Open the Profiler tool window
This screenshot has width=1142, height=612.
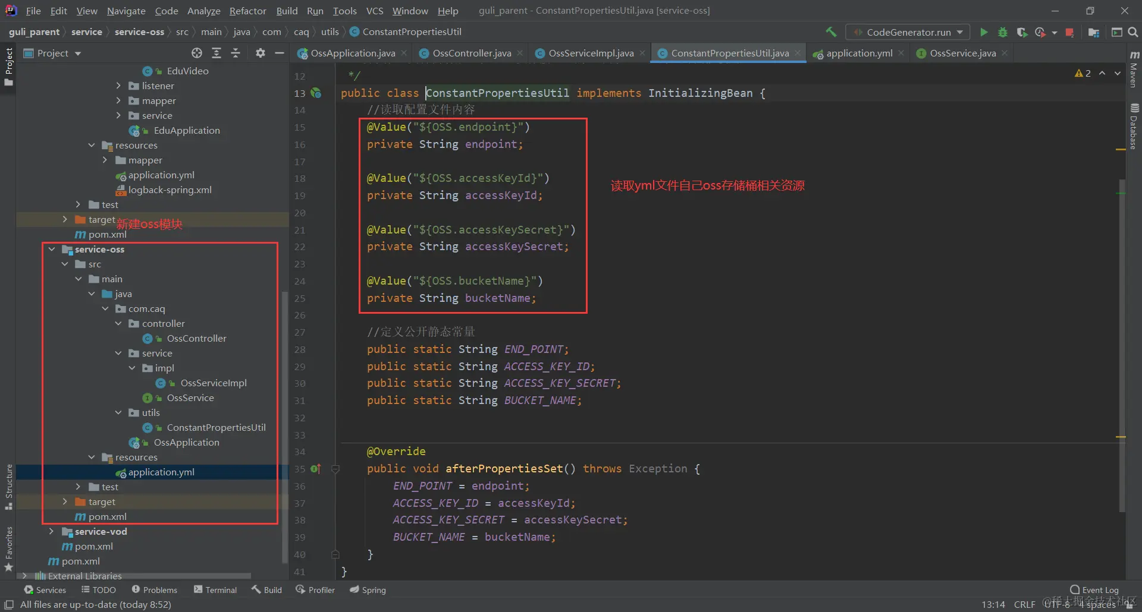pyautogui.click(x=315, y=590)
